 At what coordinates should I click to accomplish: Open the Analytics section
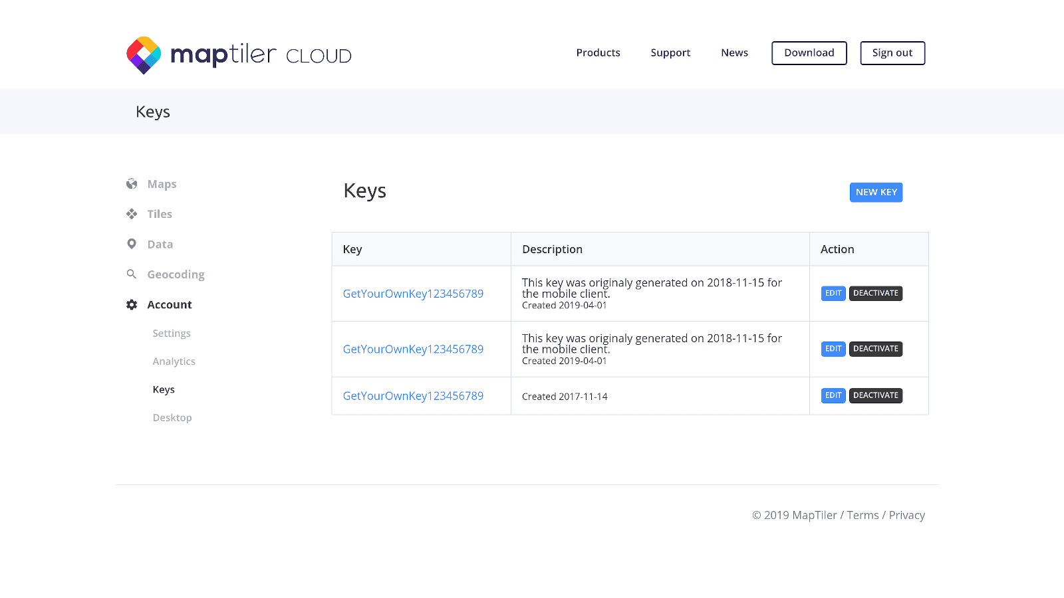pos(174,361)
